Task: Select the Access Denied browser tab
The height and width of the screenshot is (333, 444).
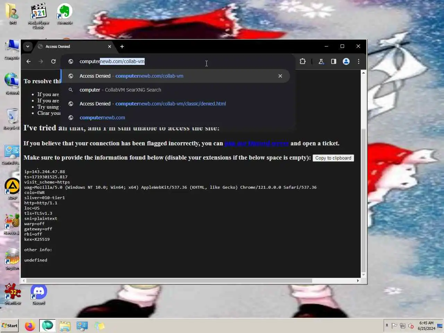Action: [x=75, y=46]
